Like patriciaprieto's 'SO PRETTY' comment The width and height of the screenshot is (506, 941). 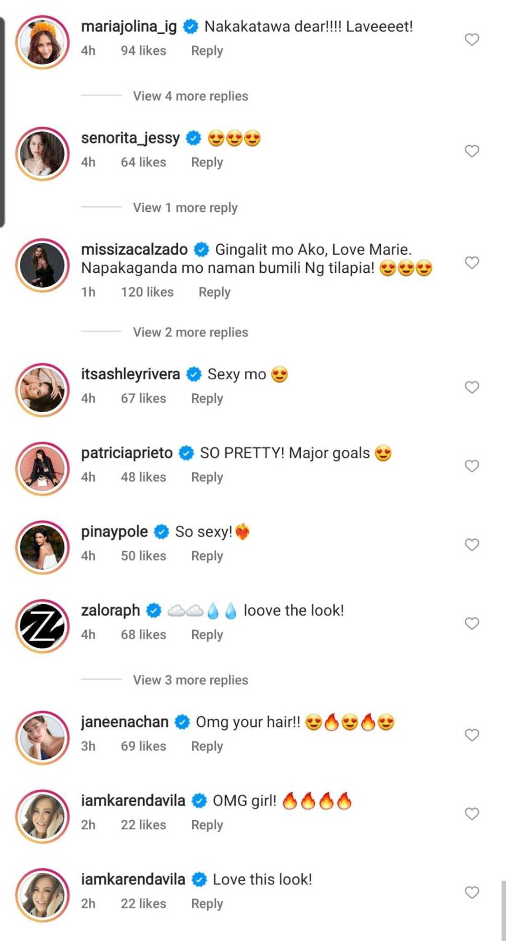(x=472, y=466)
